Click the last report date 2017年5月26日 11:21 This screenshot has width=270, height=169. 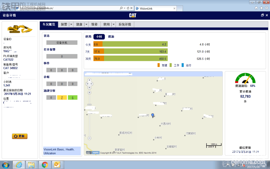click(18, 94)
